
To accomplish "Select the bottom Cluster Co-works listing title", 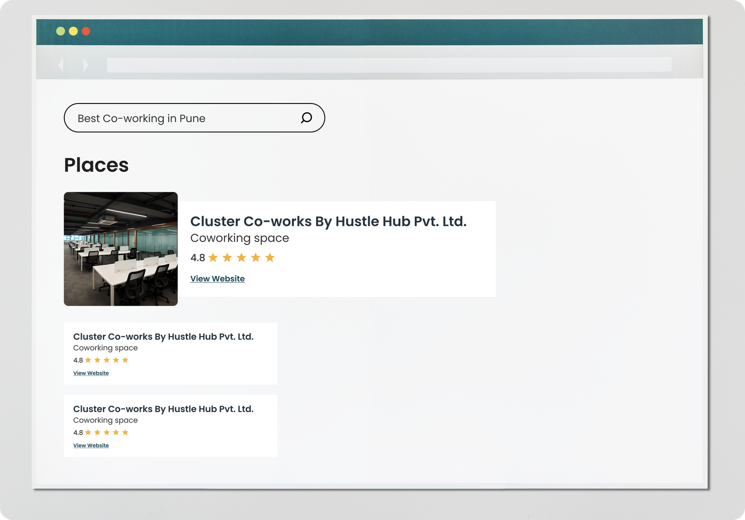I will click(163, 409).
